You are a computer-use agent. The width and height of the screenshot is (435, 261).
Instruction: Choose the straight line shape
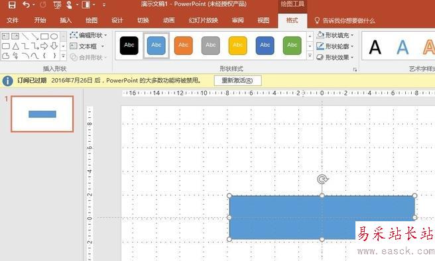[x=25, y=36]
